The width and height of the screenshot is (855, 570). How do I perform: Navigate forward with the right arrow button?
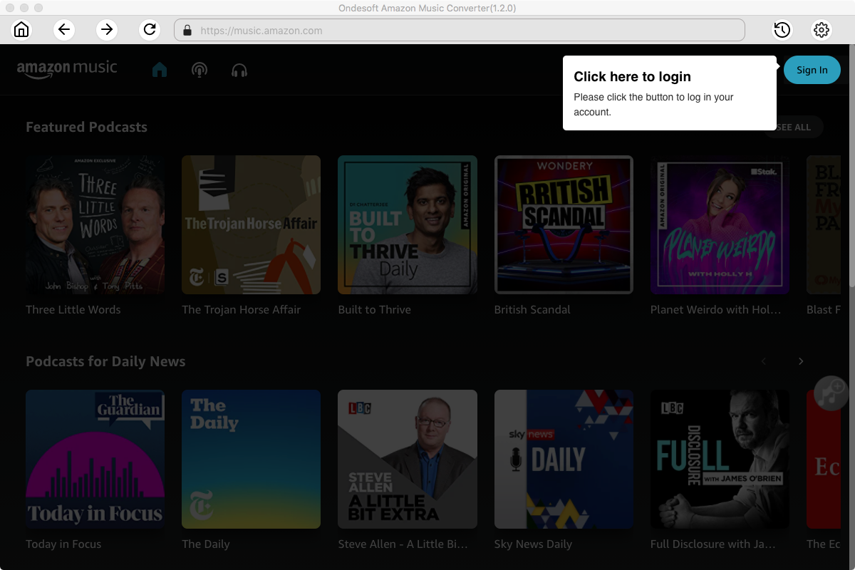point(107,30)
